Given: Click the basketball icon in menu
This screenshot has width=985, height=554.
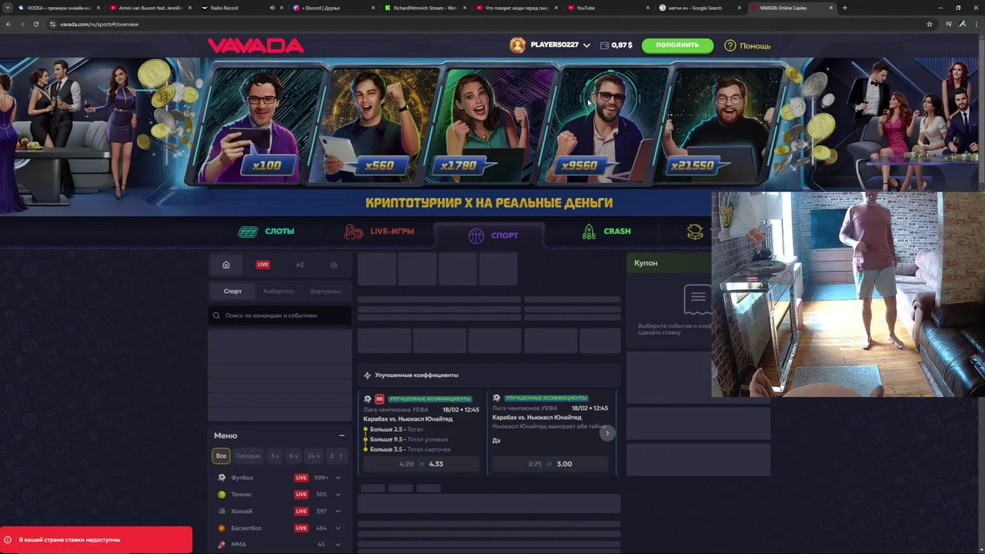Looking at the screenshot, I should 222,528.
